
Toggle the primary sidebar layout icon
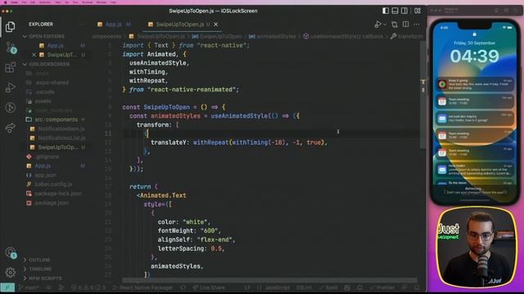[386, 11]
